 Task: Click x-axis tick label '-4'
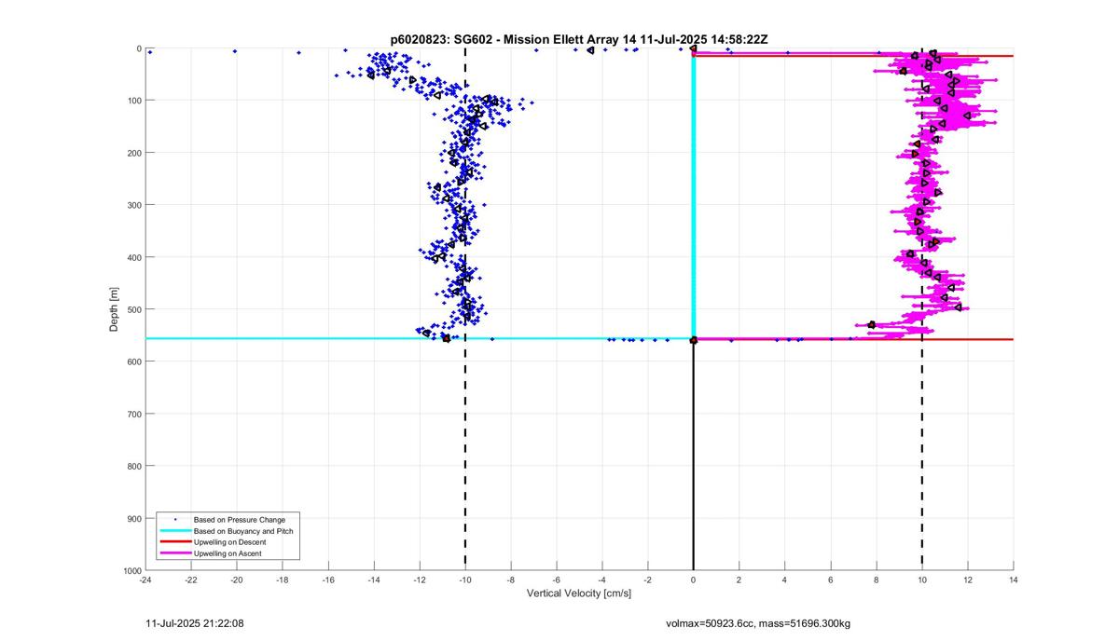[602, 580]
